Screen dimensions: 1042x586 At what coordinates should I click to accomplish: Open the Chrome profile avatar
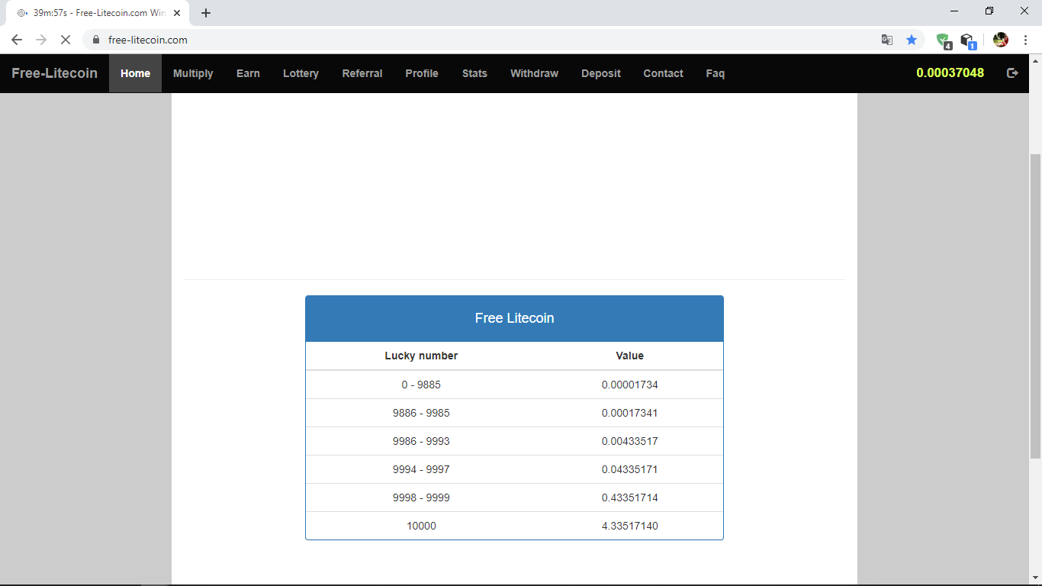(x=1001, y=40)
